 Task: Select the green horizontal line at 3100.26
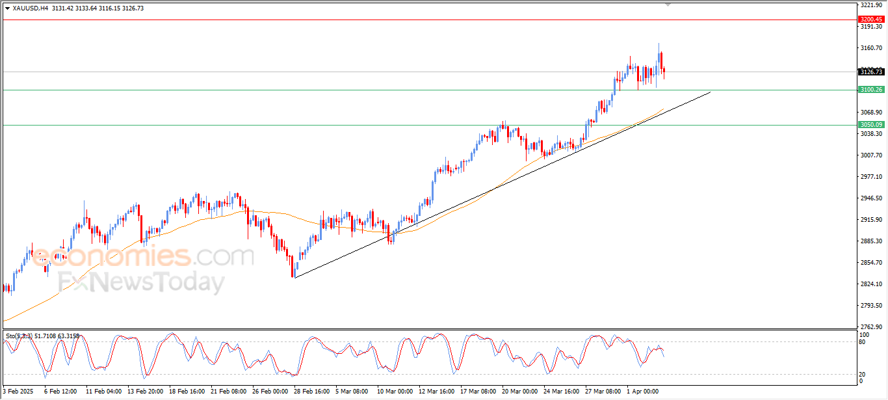(429, 90)
